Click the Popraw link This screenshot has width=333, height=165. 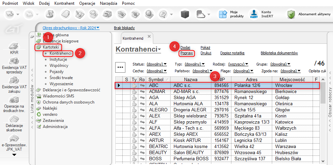tap(187, 53)
